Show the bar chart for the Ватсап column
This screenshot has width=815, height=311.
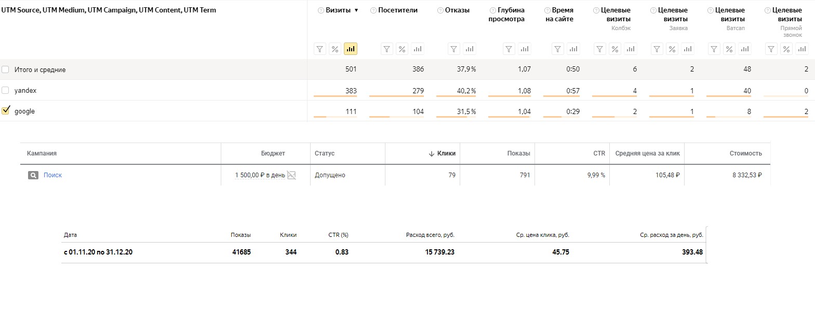[x=745, y=49]
